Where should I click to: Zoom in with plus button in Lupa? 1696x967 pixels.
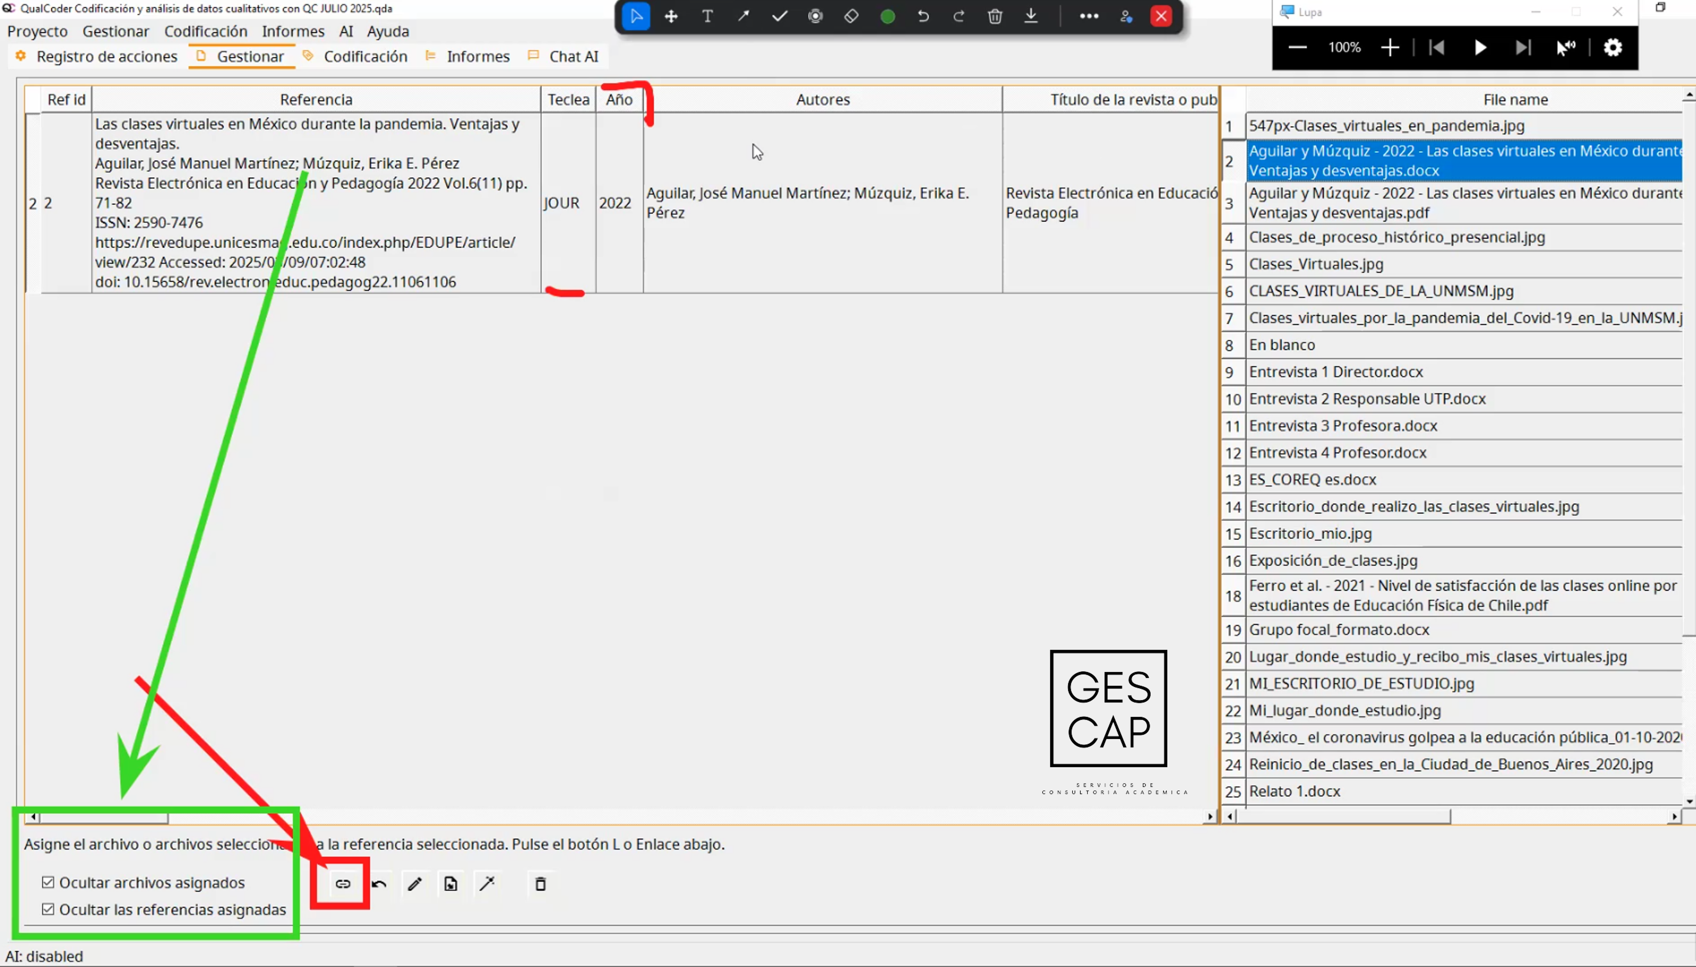click(1389, 47)
